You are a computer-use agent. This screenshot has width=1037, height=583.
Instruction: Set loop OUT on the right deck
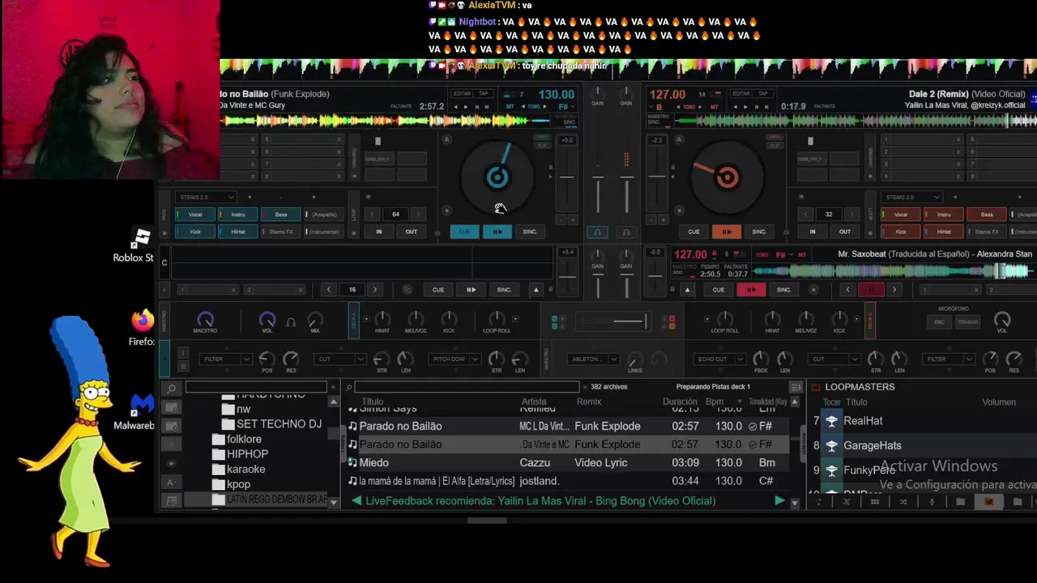pos(845,232)
